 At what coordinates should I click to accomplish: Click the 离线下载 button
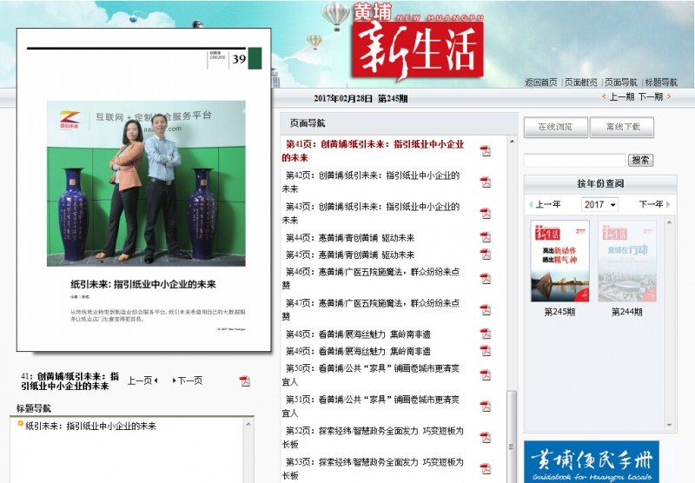[621, 128]
